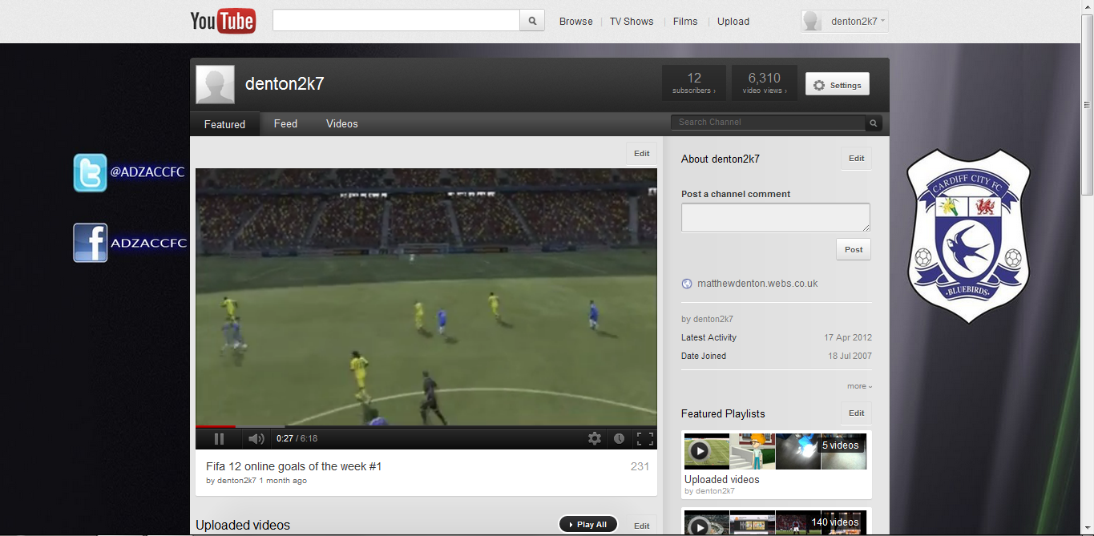Click the channel profile picture
The width and height of the screenshot is (1094, 536).
click(x=216, y=84)
